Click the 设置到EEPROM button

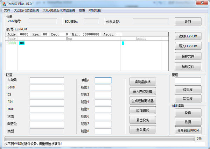(188, 130)
